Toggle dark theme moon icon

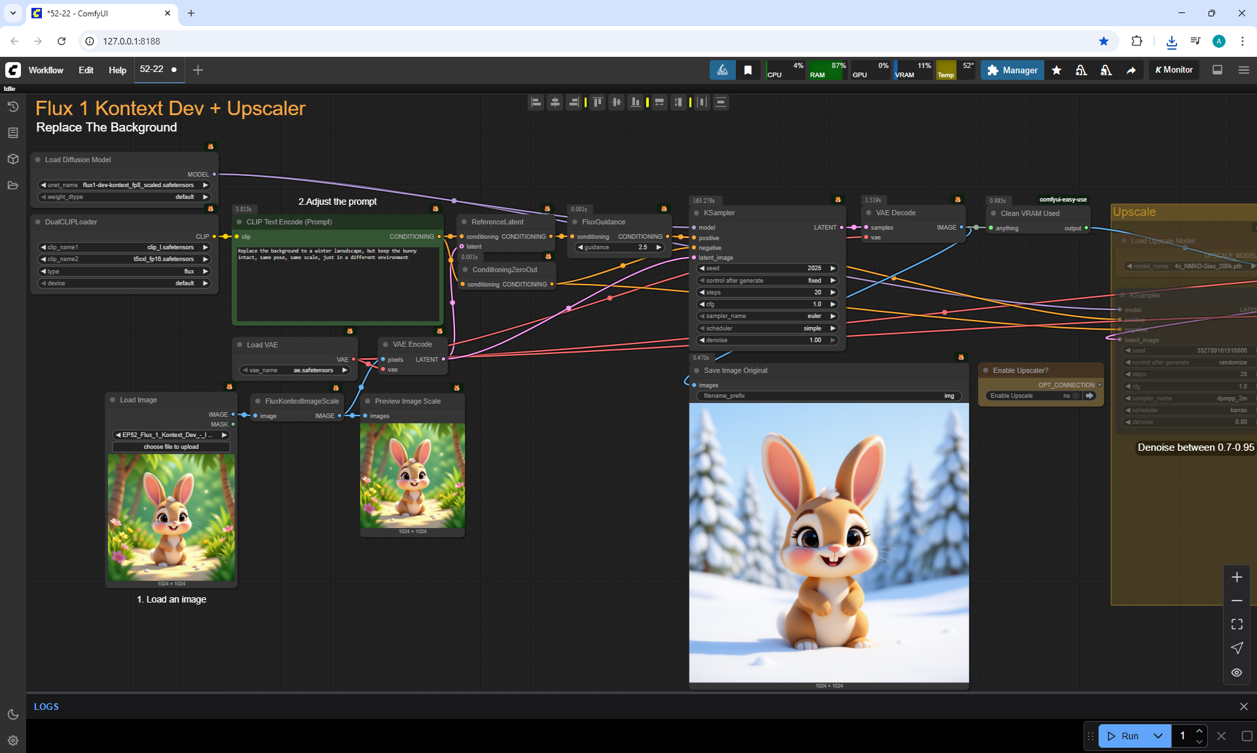[x=13, y=714]
